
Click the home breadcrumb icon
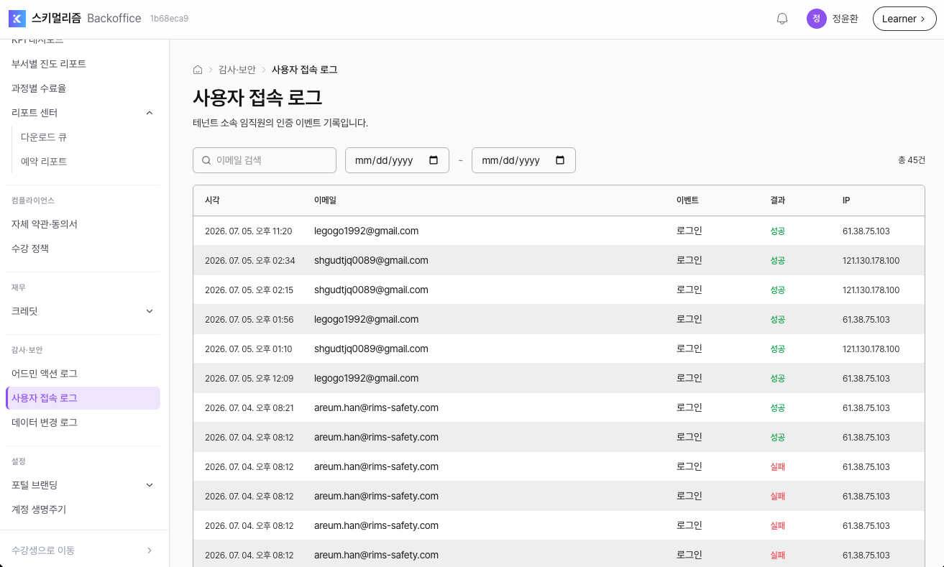[x=198, y=70]
